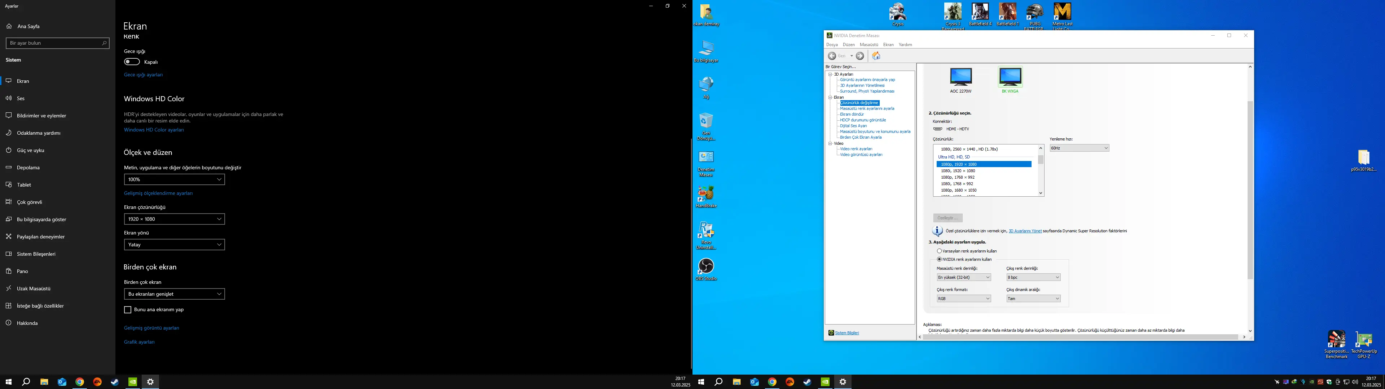Click the OBS Studio desktop icon
The width and height of the screenshot is (1385, 389).
coord(706,270)
